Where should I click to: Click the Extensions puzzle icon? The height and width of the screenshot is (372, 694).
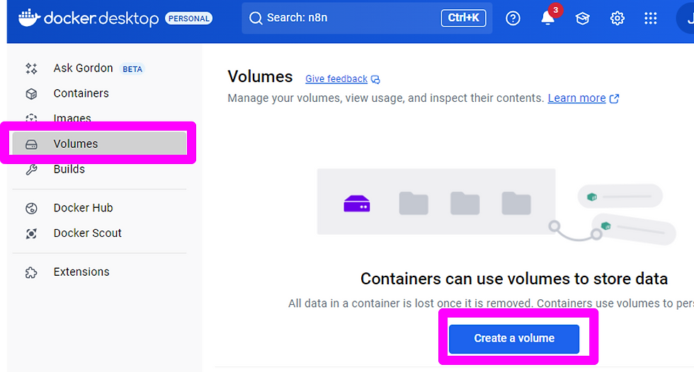[31, 272]
